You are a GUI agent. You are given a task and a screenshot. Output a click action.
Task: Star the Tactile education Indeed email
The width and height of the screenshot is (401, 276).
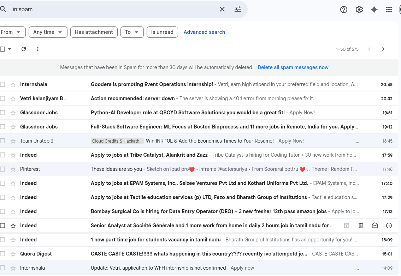(x=13, y=197)
